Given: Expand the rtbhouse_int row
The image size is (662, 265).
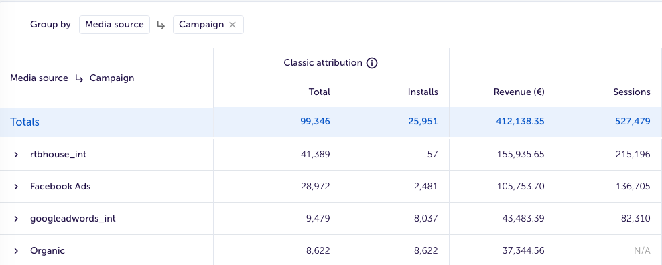Looking at the screenshot, I should pos(16,155).
